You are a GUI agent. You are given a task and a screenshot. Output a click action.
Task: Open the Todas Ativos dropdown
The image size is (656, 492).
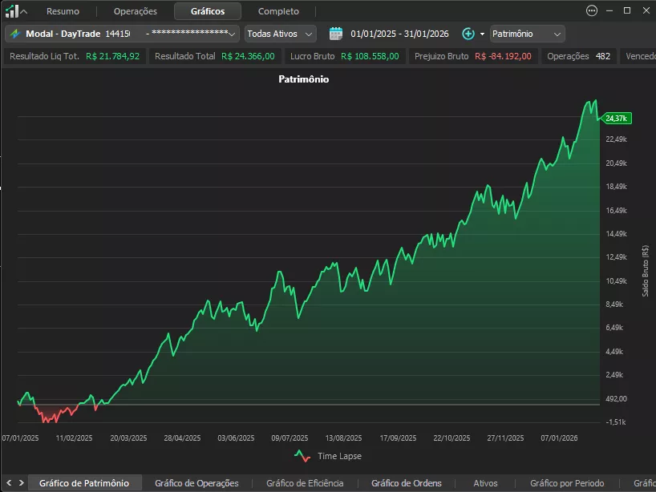point(281,34)
